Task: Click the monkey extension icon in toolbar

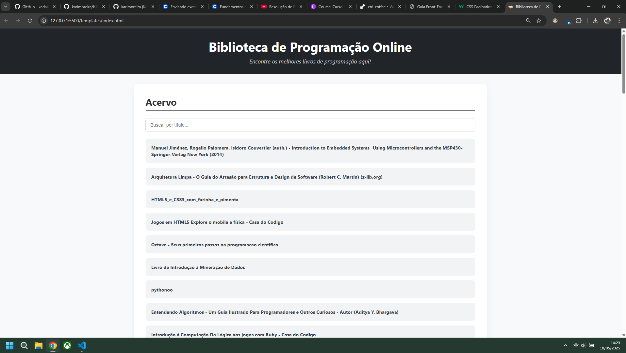Action: pos(555,21)
